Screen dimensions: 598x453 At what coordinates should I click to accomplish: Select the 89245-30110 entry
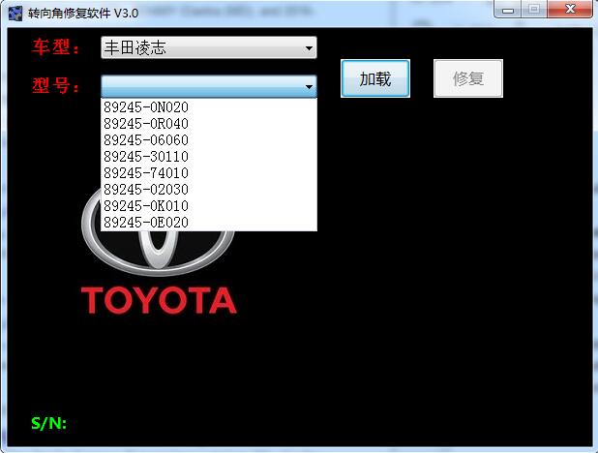(x=146, y=157)
